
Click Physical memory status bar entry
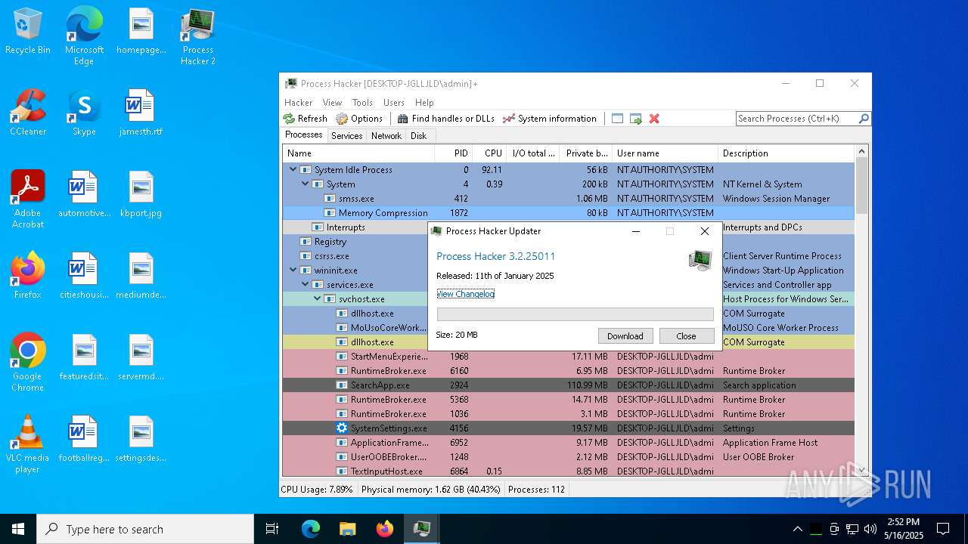coord(431,490)
